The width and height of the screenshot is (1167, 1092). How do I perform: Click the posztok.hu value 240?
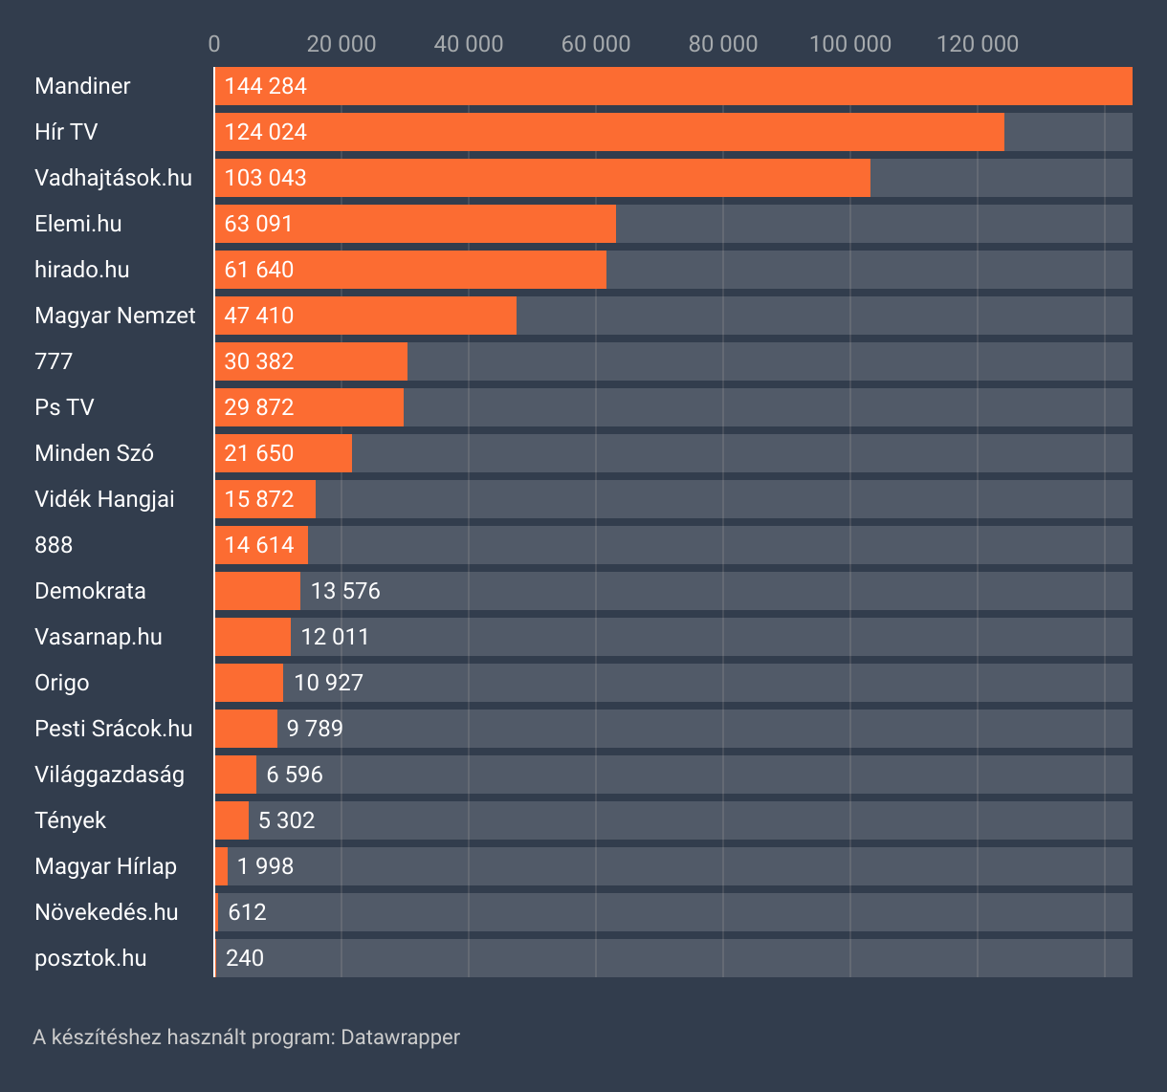pyautogui.click(x=245, y=958)
